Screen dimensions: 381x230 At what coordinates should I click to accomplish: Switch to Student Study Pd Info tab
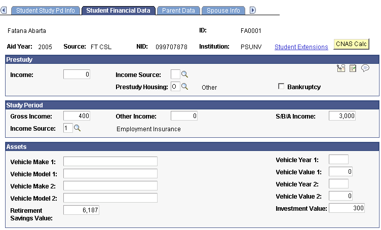click(x=46, y=11)
